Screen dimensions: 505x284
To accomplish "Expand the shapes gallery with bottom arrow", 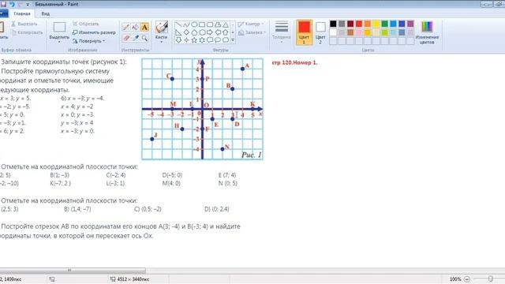I will 233,40.
